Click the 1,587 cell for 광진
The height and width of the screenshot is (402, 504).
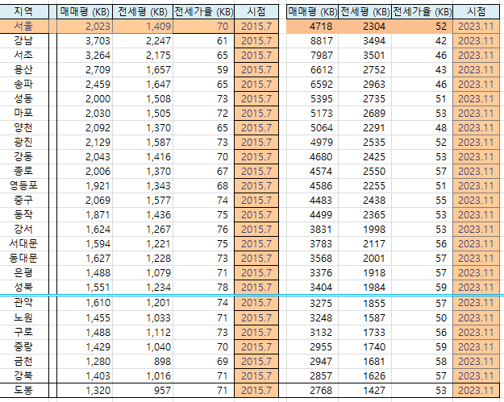(143, 143)
